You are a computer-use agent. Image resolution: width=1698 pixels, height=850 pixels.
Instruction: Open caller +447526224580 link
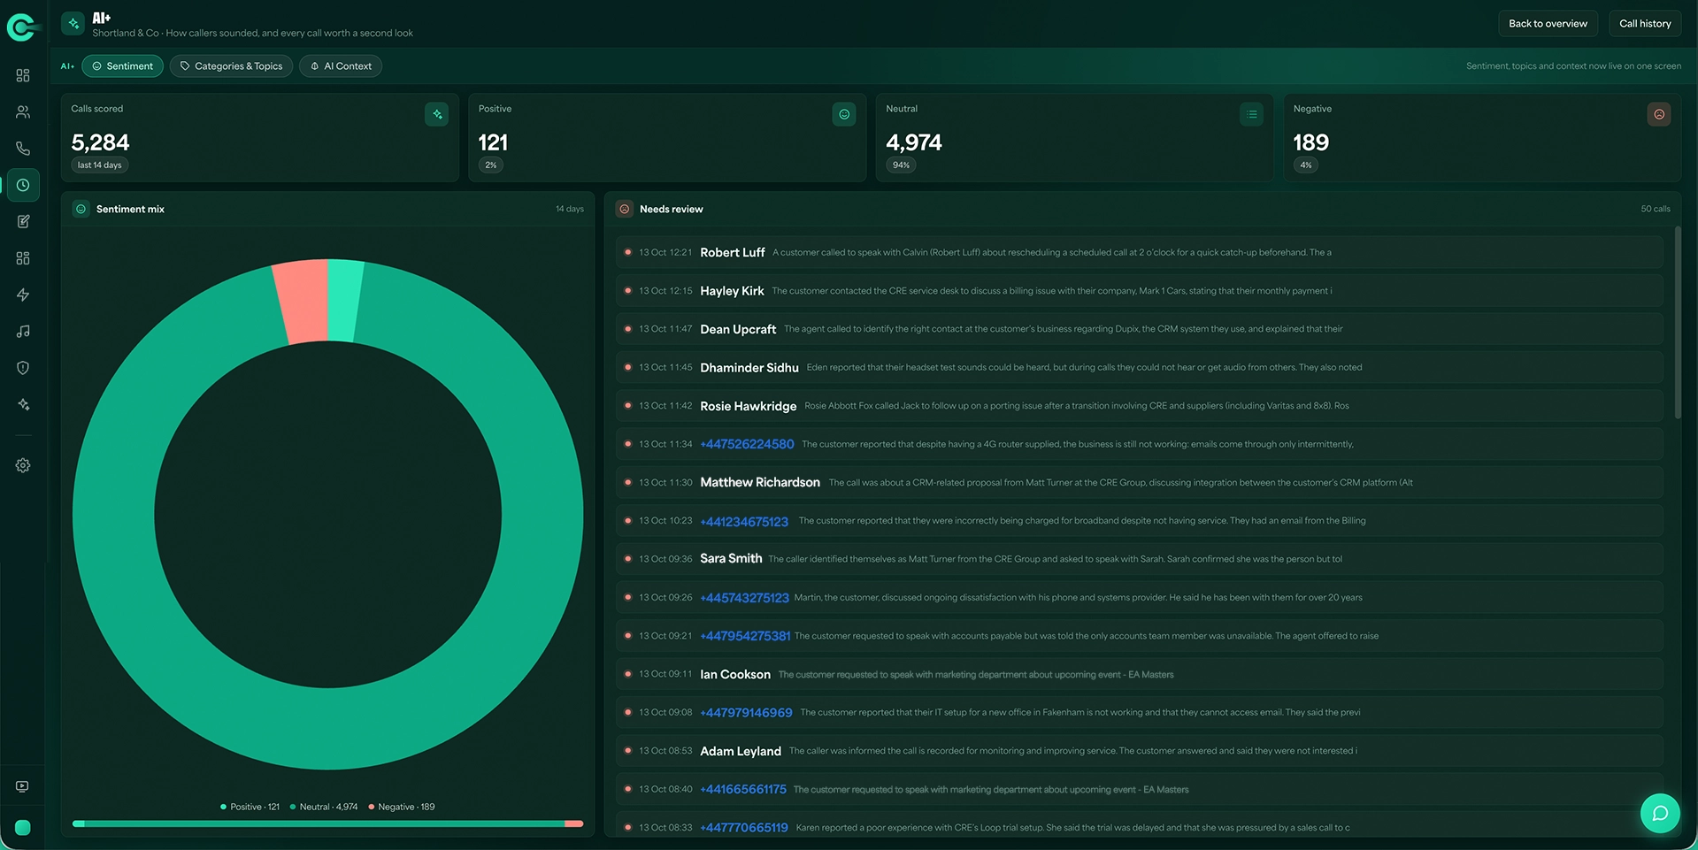[747, 444]
